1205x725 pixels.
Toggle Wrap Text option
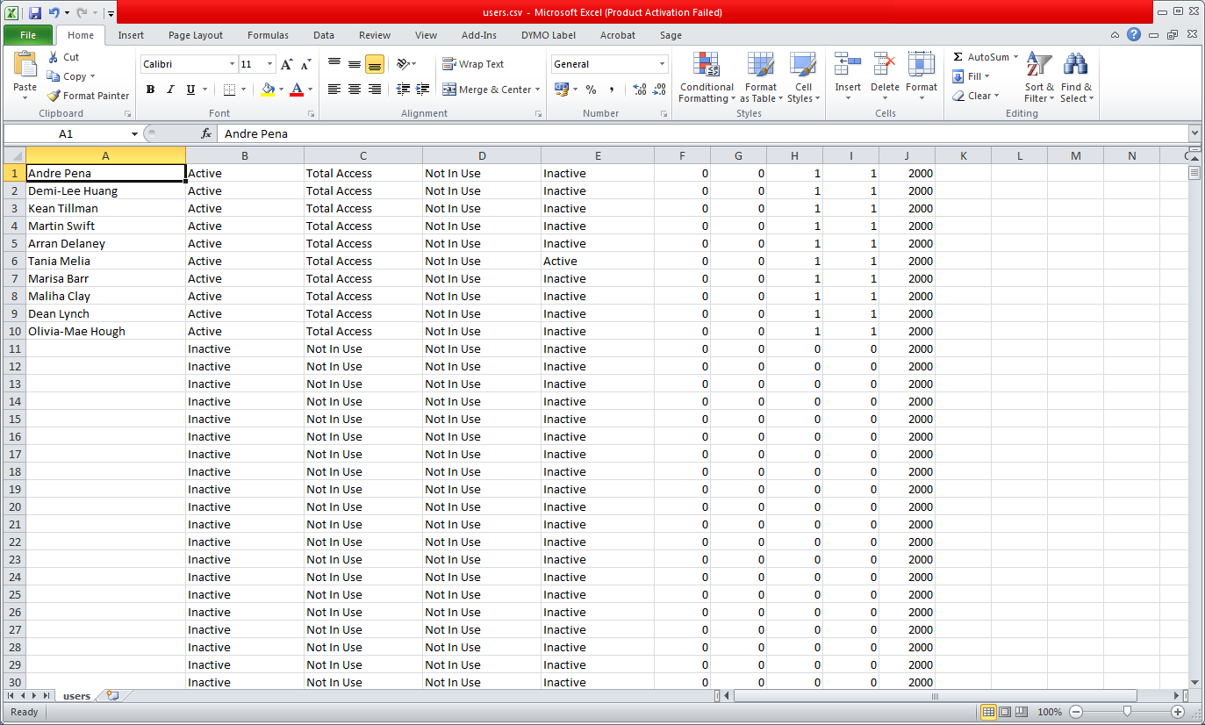(473, 64)
